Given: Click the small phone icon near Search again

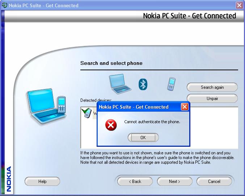Looking at the screenshot, I should pos(171,84).
